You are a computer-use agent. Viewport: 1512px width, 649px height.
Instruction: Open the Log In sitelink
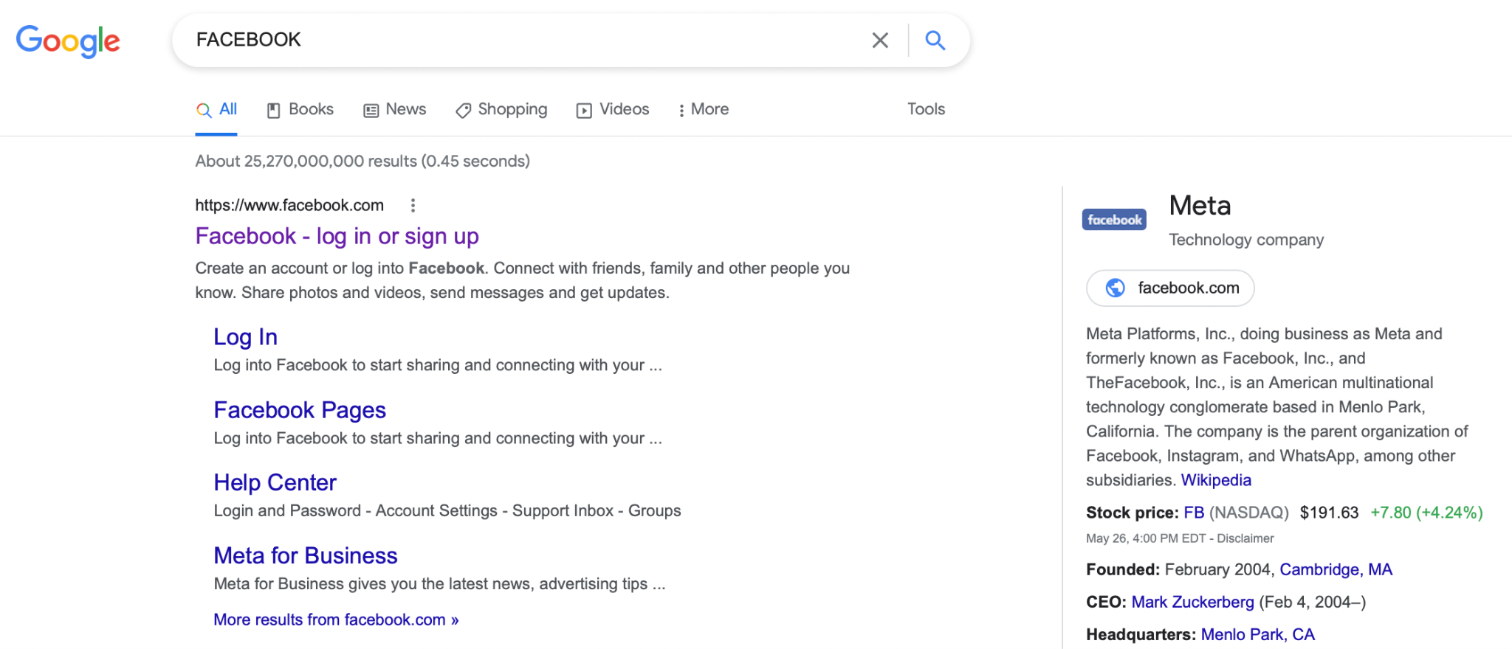pos(245,337)
